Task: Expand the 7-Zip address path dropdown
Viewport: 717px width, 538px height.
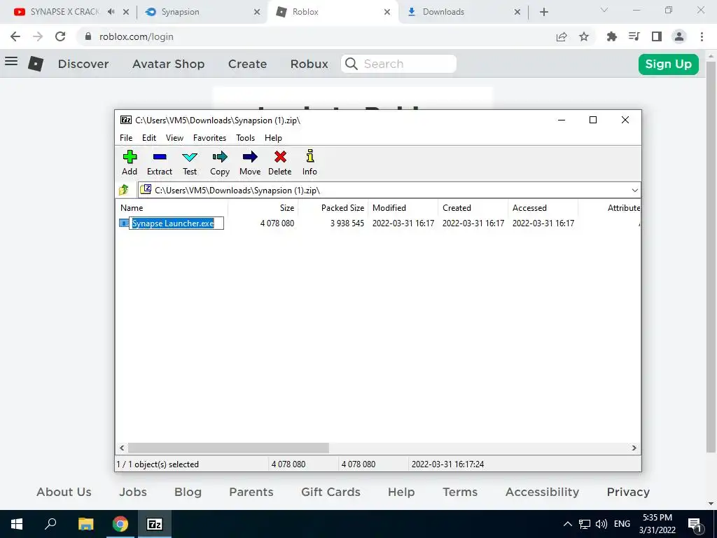Action: coord(634,191)
